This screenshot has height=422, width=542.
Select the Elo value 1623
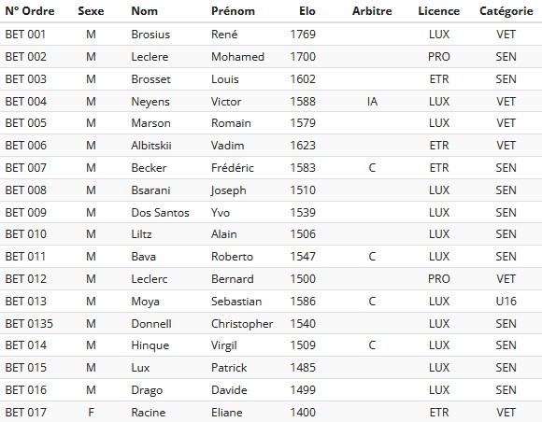tap(303, 146)
